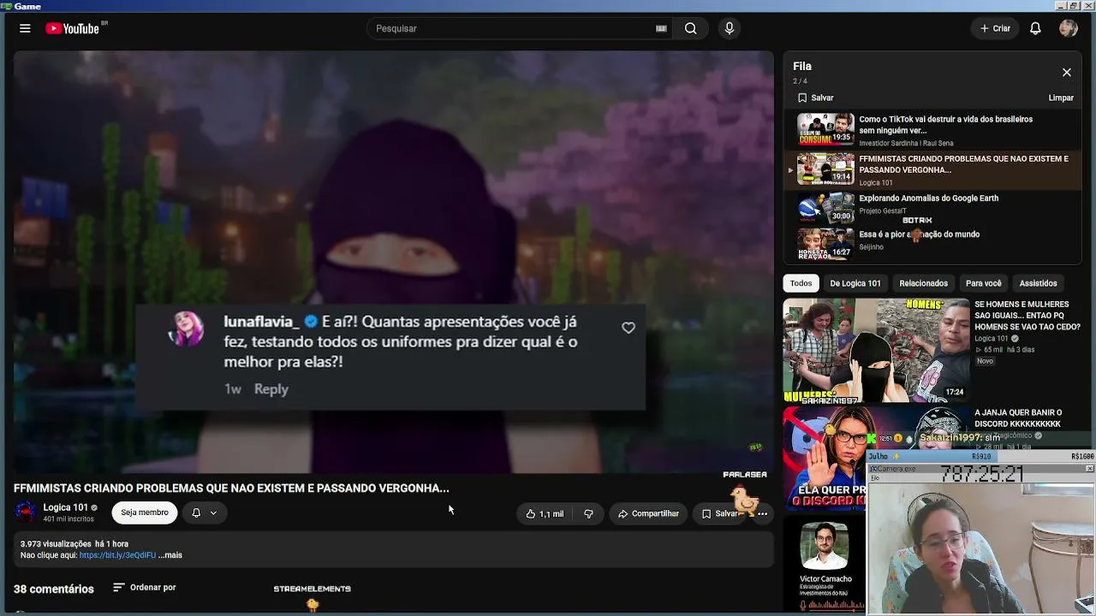
Task: Open the subscription notification bell dropdown
Action: tap(204, 512)
